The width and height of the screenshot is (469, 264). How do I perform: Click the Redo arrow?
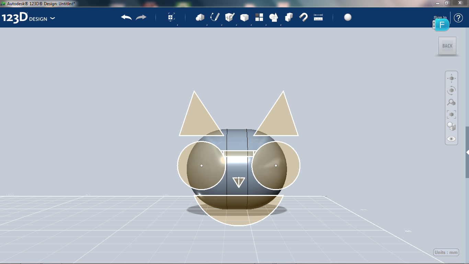click(x=141, y=17)
